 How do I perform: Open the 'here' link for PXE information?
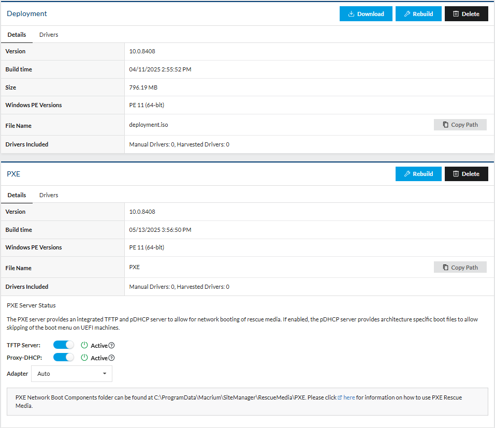349,397
